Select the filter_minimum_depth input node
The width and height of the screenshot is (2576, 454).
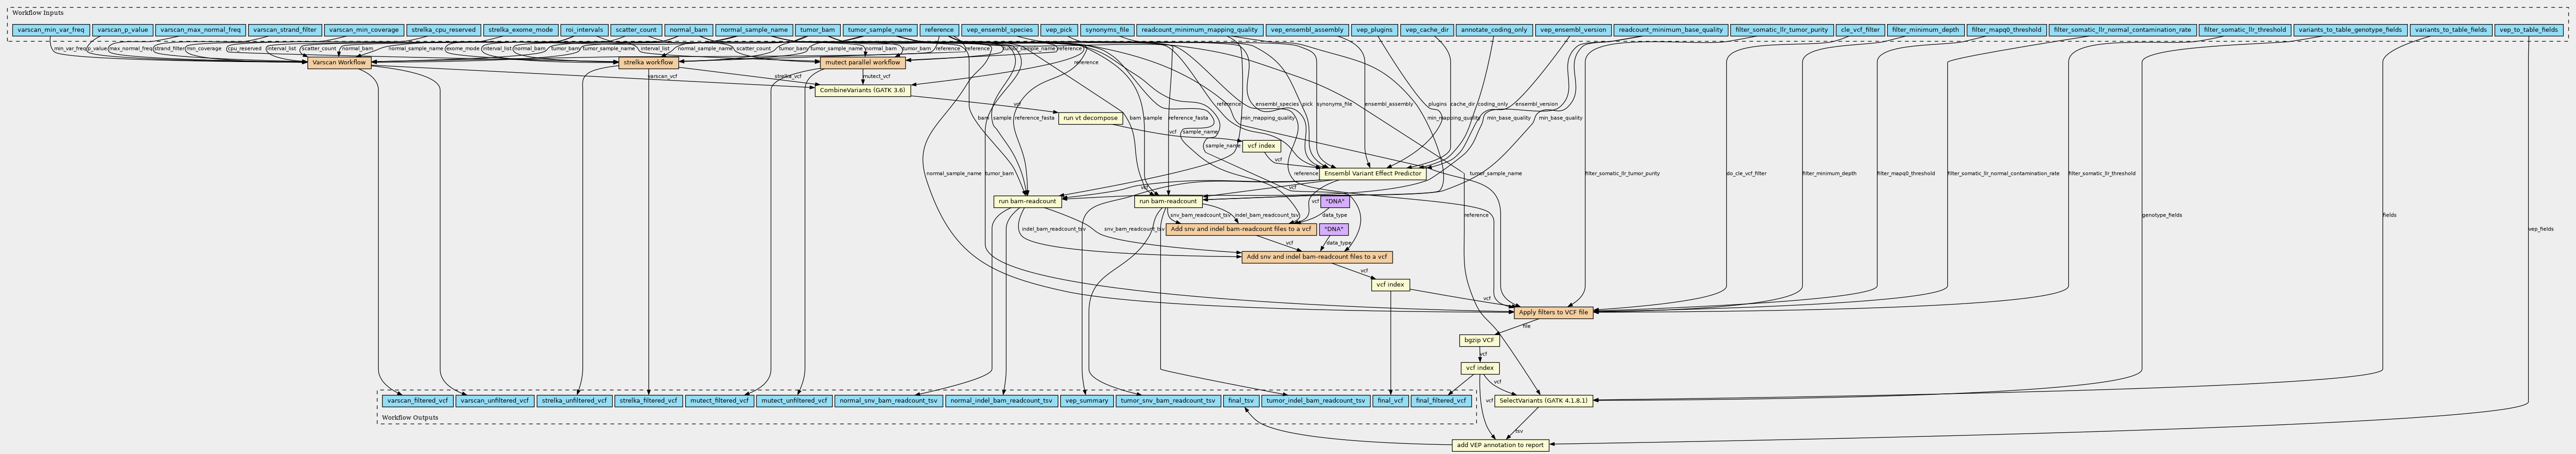[x=1925, y=30]
